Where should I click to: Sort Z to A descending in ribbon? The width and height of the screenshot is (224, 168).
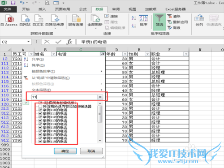coord(134,26)
